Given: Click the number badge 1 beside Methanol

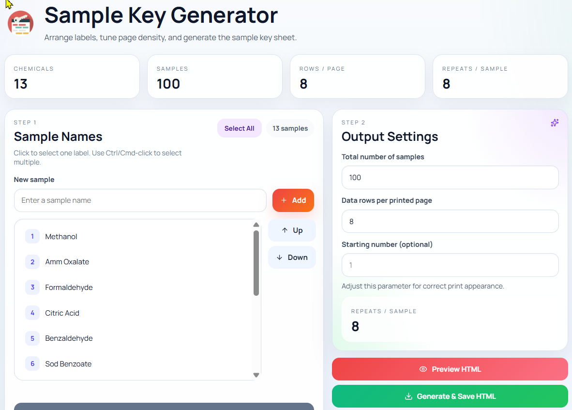Looking at the screenshot, I should [32, 236].
